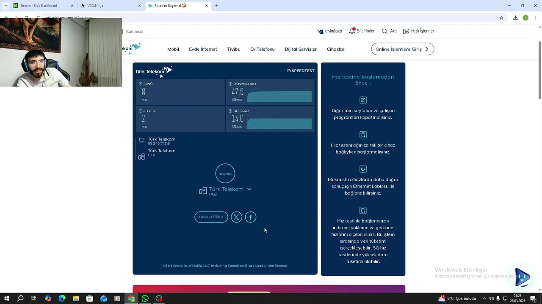Open Chrome downloads icon
542x304 pixels.
coord(515,18)
